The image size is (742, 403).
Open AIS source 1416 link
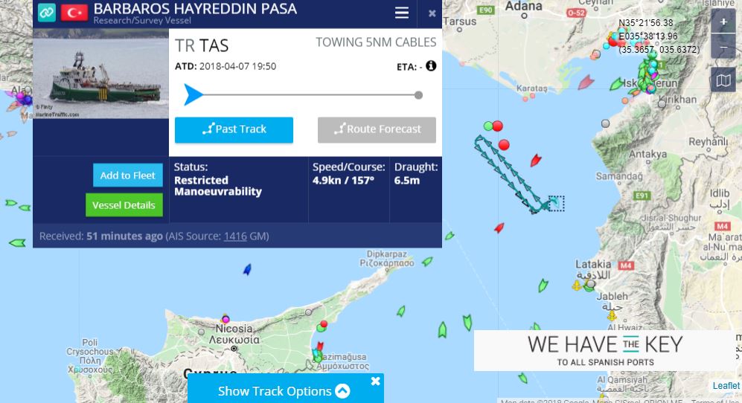click(x=235, y=236)
